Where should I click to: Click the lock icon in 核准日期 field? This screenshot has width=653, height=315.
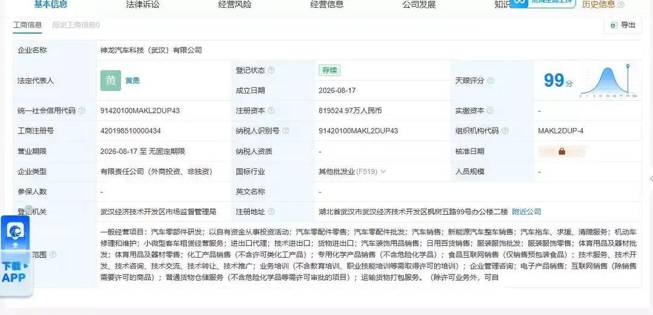click(x=562, y=151)
